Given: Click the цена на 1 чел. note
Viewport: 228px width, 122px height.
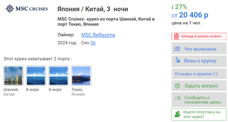Looking at the screenshot, I should coord(186,23).
